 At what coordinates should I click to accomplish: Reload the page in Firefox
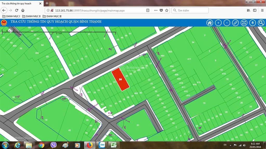pos(17,10)
